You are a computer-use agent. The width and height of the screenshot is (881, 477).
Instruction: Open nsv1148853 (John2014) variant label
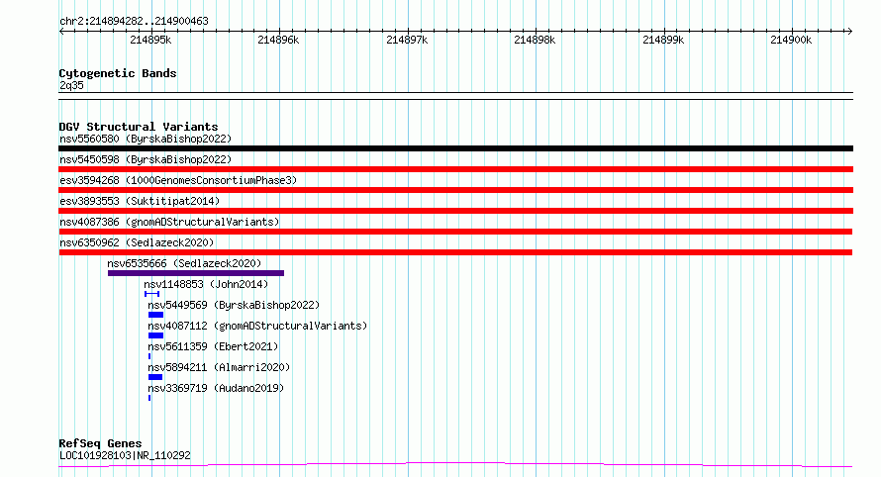206,284
